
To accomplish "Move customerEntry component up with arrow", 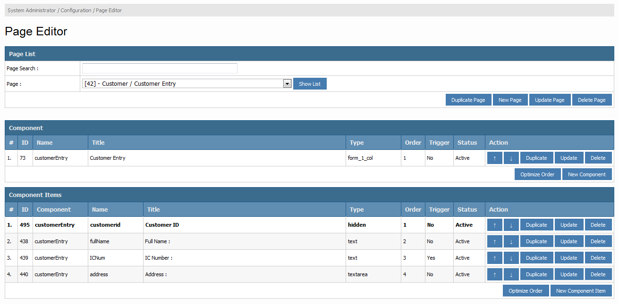I will coord(494,158).
